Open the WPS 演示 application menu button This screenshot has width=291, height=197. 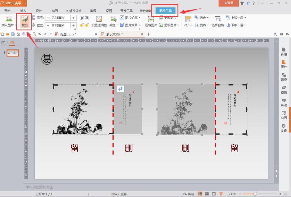pos(13,3)
